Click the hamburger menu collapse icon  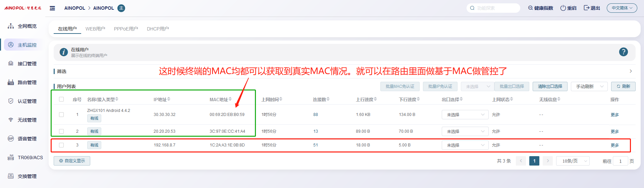click(x=52, y=8)
